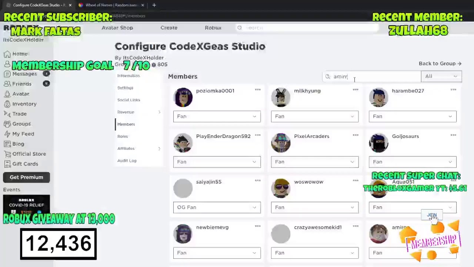Viewport: 474px width, 267px height.
Task: Open woswowow avatar thumbnail
Action: 281,188
